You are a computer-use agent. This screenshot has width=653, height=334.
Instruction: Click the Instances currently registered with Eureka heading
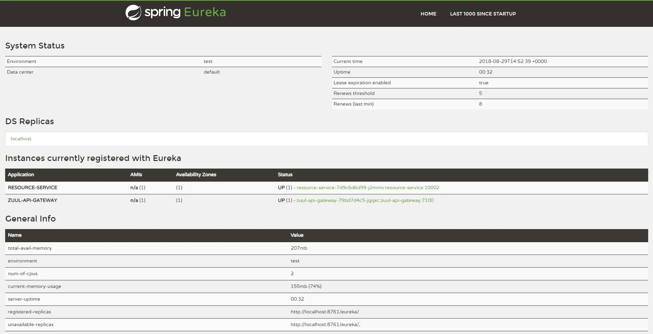click(93, 158)
